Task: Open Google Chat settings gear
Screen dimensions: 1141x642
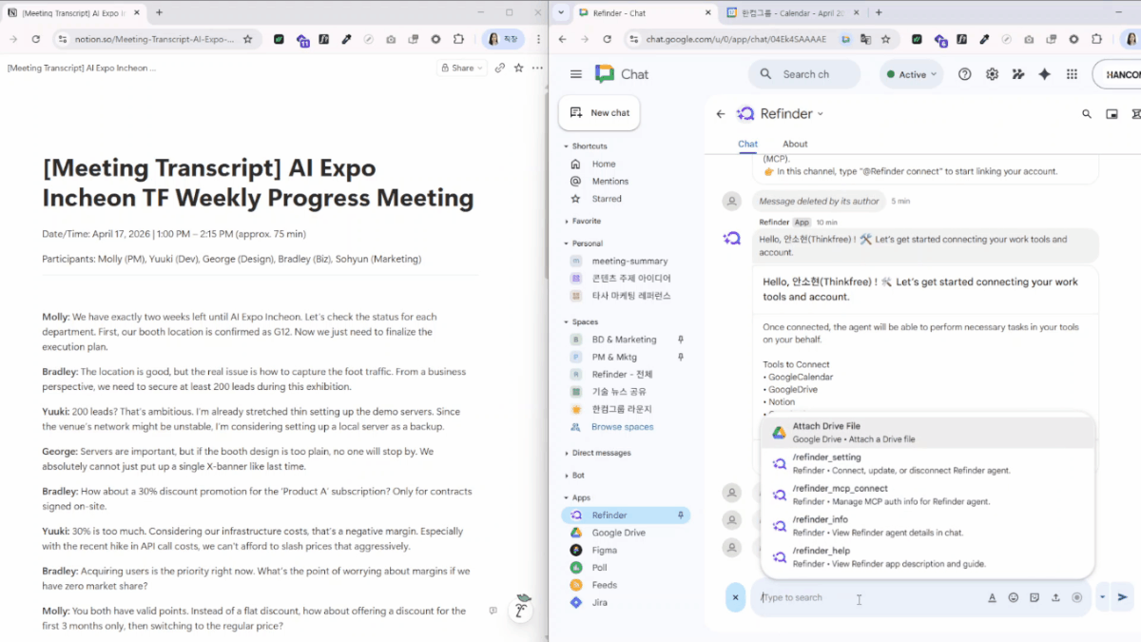Action: (990, 73)
